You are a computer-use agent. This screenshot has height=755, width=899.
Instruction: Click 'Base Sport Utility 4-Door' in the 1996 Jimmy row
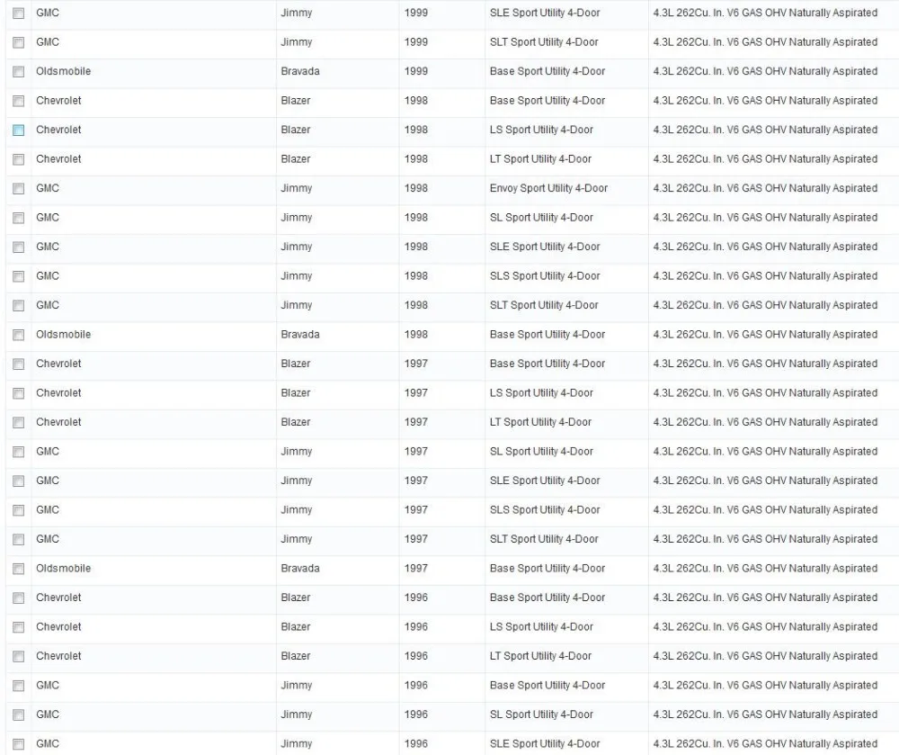tap(547, 686)
